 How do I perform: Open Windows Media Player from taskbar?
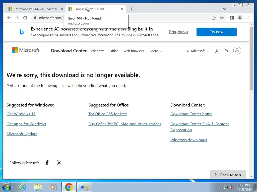(x=53, y=187)
